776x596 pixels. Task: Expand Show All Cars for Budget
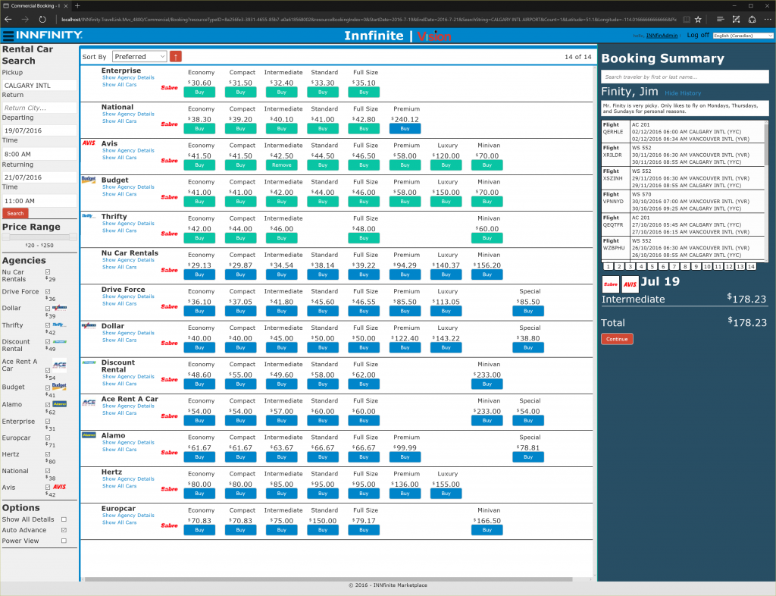point(119,194)
